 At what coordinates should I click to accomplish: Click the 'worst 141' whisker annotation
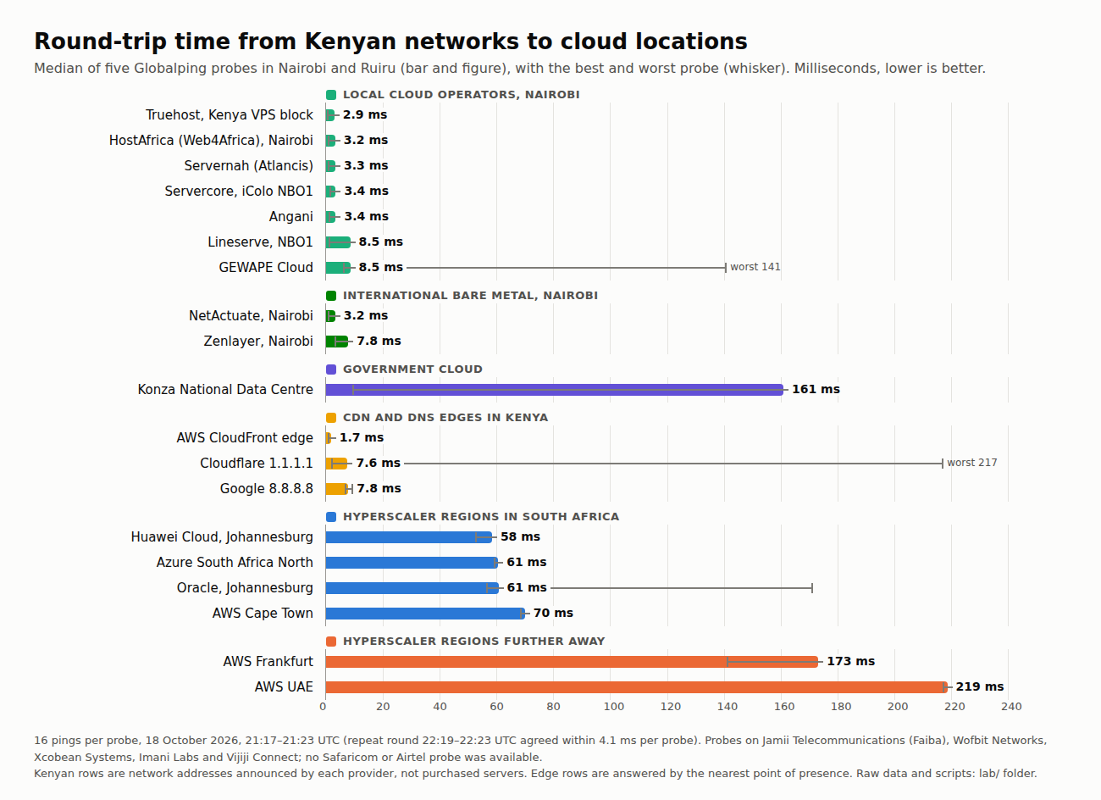point(755,267)
